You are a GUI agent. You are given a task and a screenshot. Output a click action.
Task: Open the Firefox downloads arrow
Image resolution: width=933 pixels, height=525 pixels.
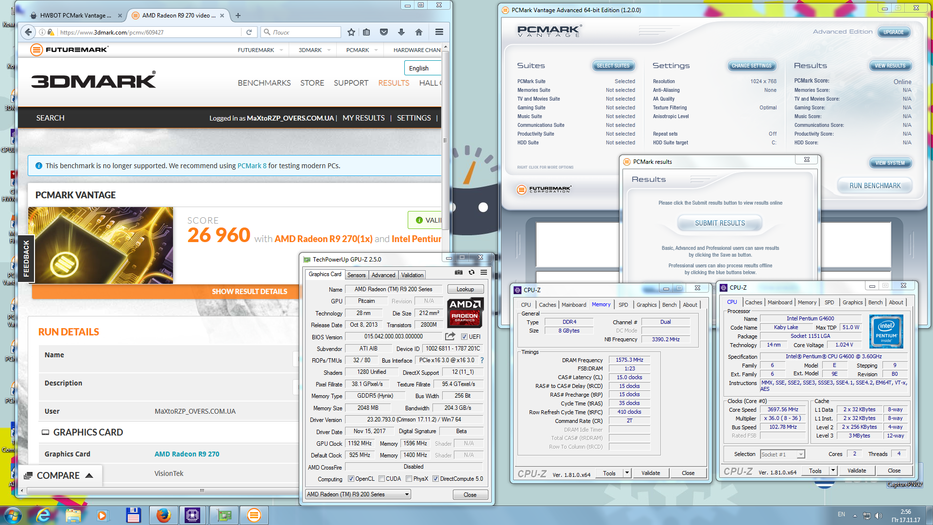click(401, 32)
